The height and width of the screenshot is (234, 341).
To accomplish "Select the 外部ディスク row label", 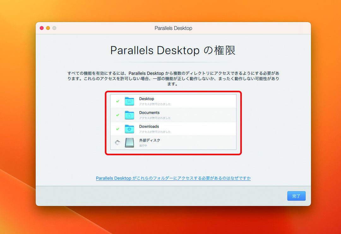I will coord(150,140).
